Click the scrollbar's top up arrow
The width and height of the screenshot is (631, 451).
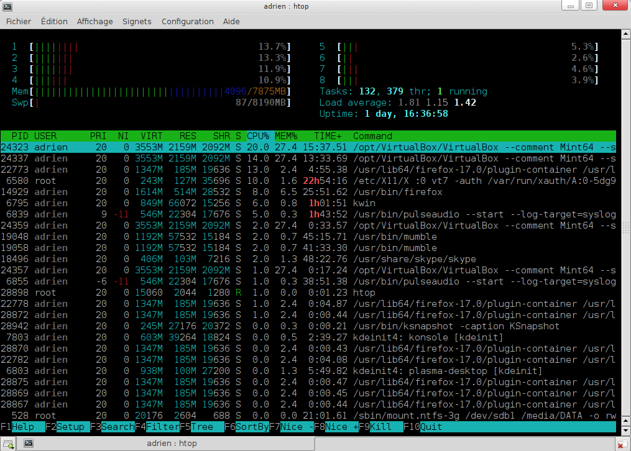pyautogui.click(x=626, y=34)
